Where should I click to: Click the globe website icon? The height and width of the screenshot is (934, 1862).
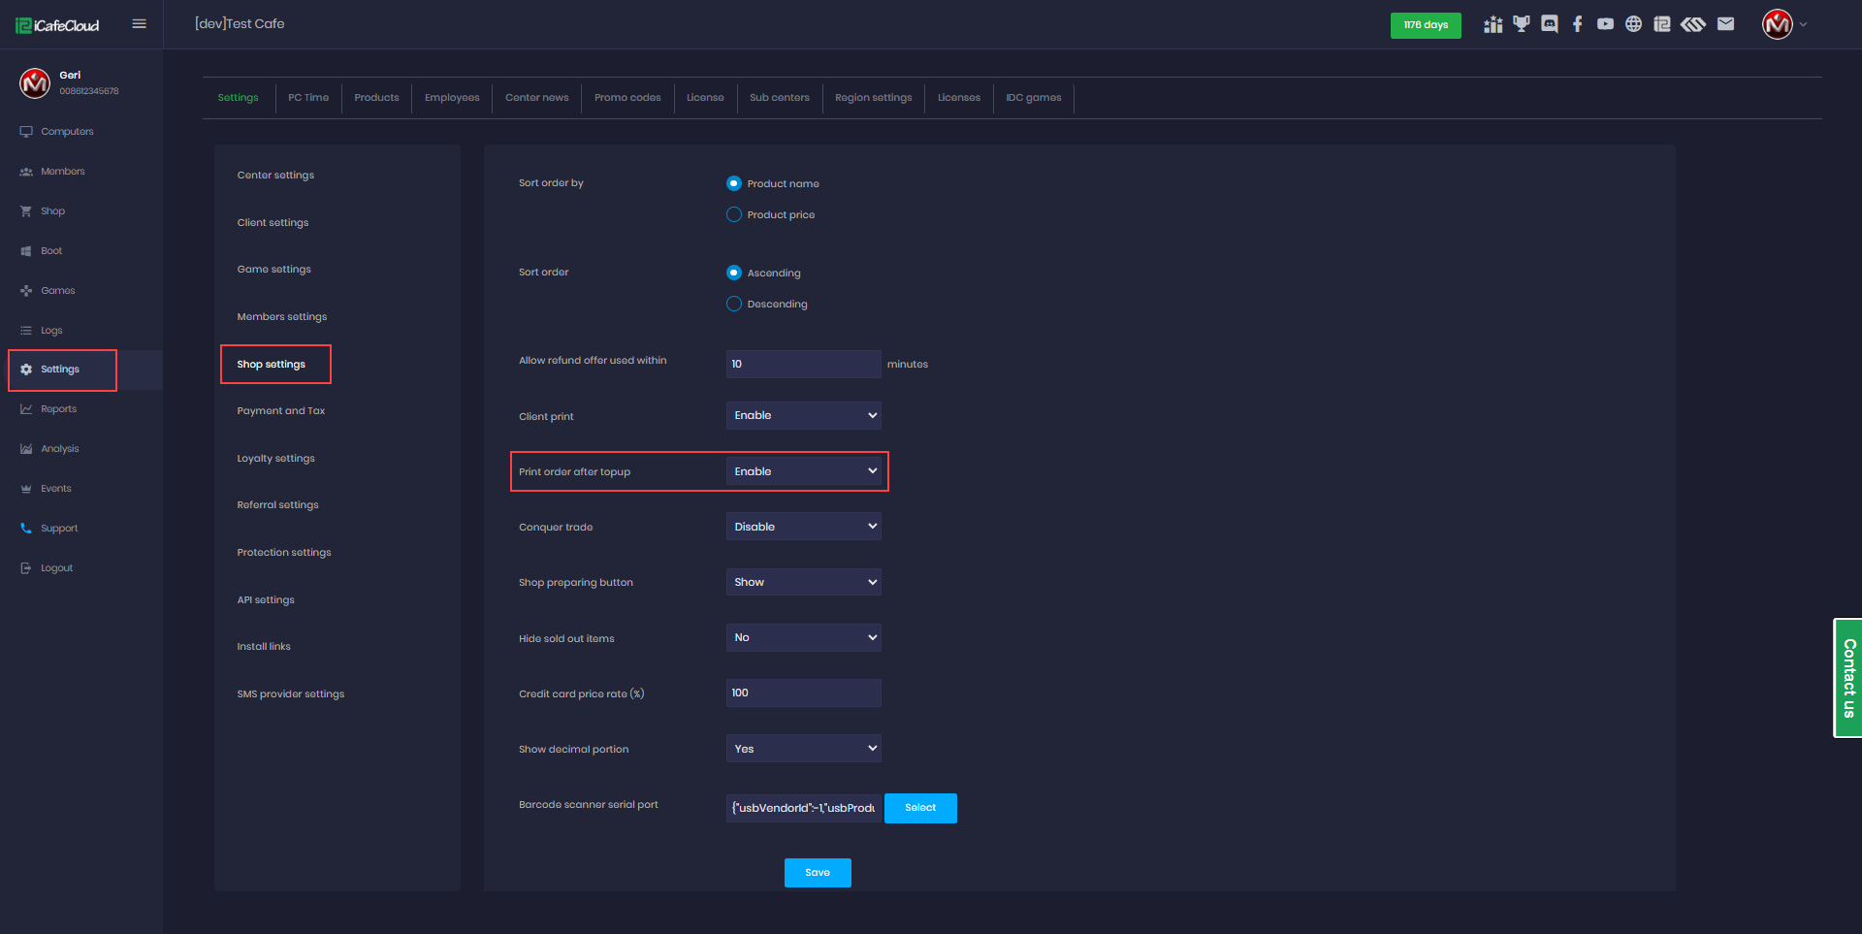click(1633, 24)
